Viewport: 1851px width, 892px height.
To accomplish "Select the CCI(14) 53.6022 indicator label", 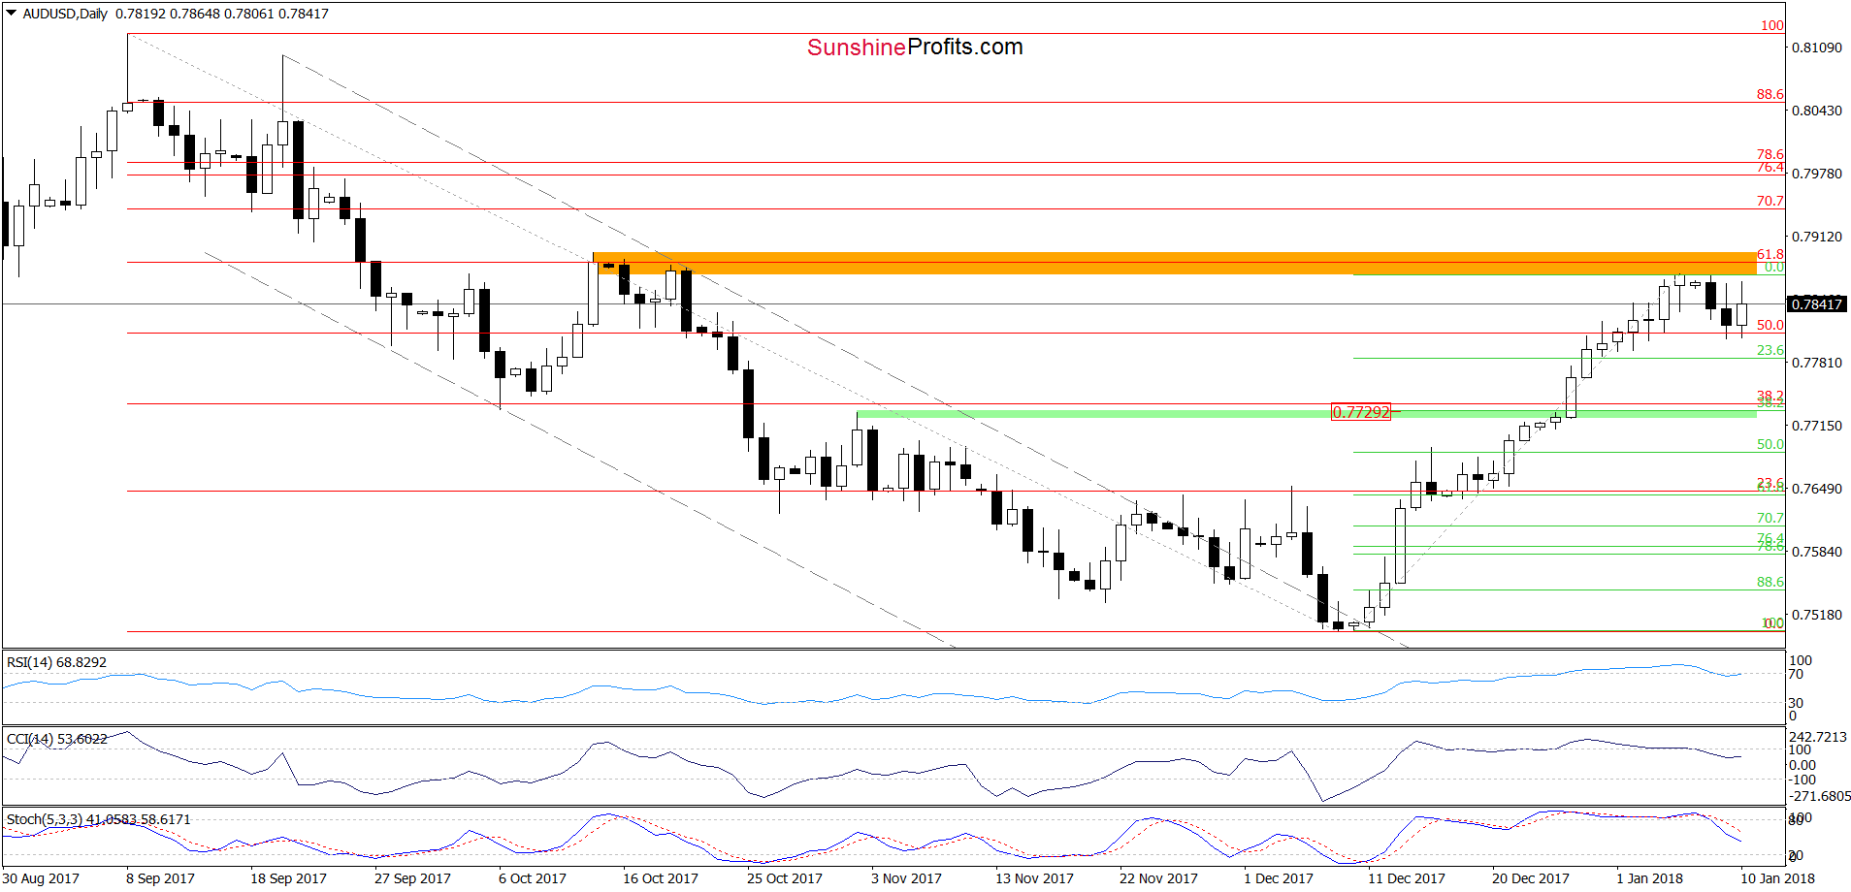I will click(57, 739).
